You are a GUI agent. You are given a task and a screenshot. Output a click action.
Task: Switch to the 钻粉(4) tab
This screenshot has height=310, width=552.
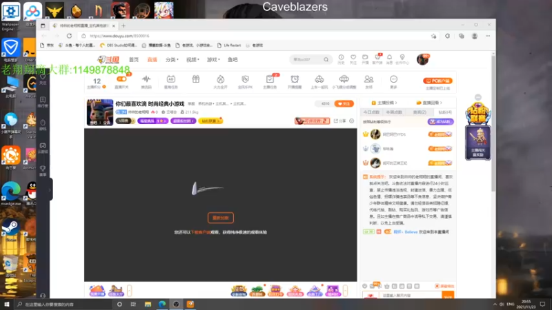click(x=445, y=112)
